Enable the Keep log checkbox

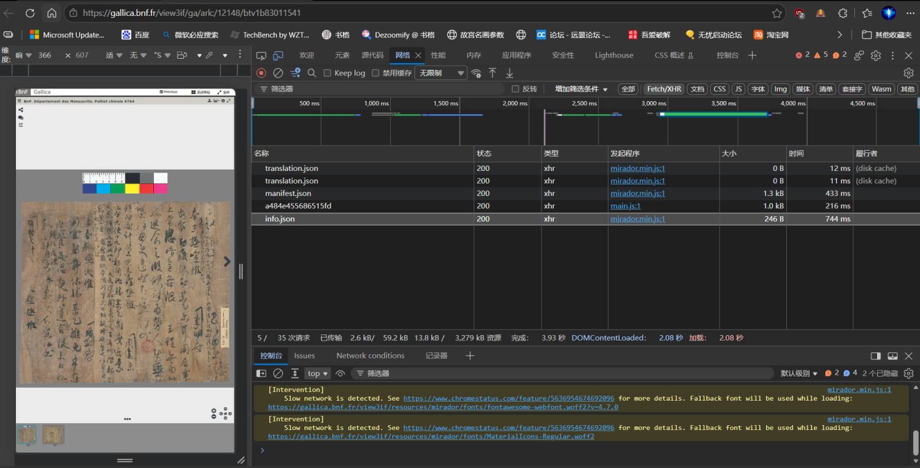328,73
